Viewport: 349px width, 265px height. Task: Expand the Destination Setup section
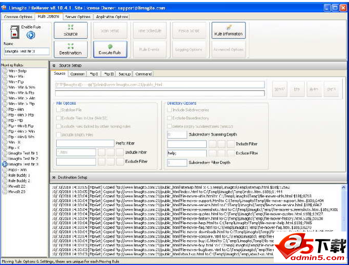(x=54, y=177)
